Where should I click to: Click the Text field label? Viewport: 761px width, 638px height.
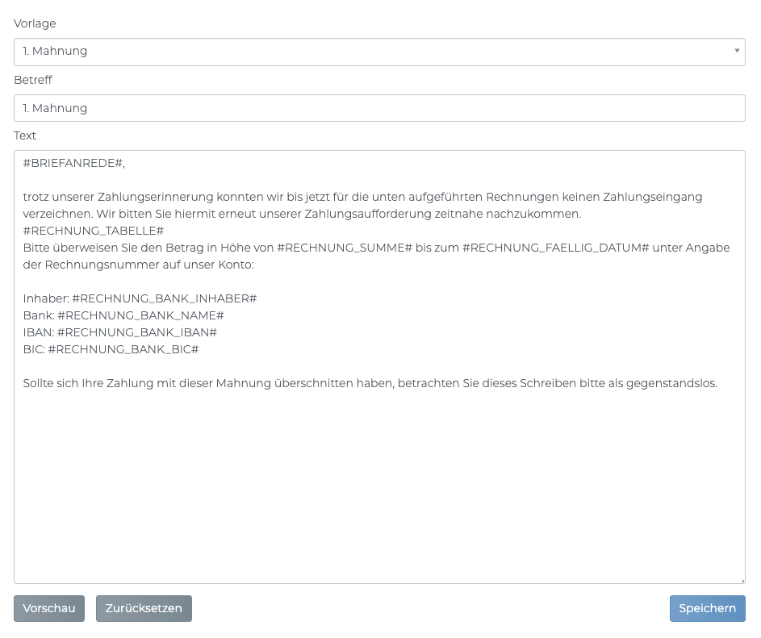(25, 136)
